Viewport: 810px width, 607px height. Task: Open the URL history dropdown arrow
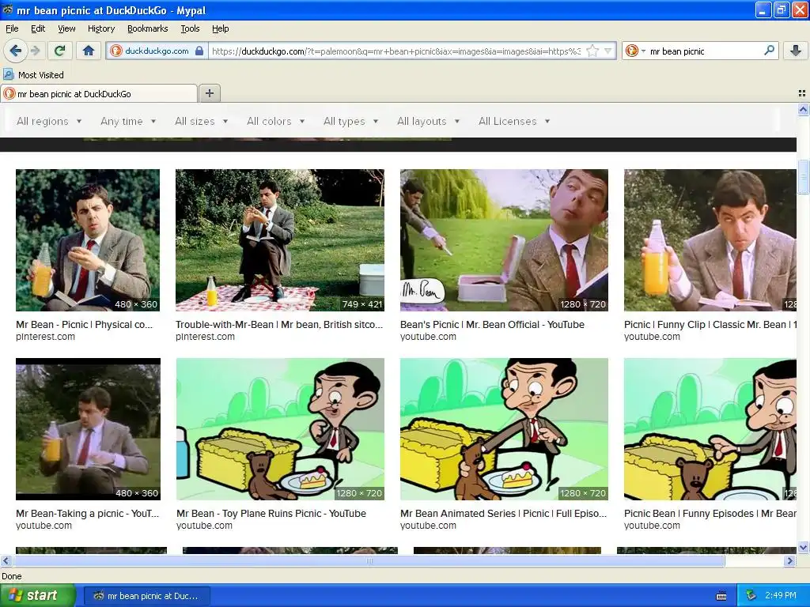click(x=608, y=51)
